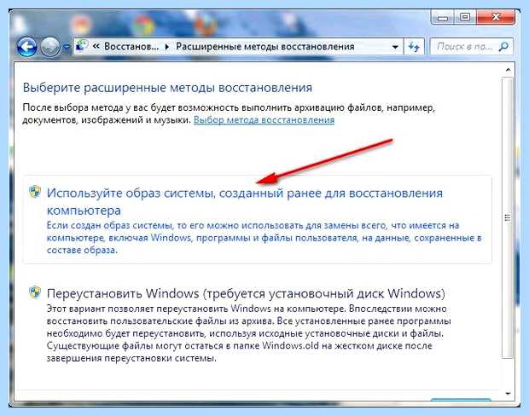
Task: Open Выбор метода восстановления help link
Action: click(264, 120)
